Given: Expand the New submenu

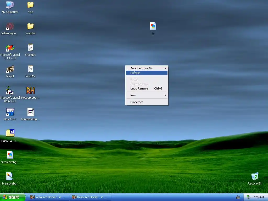Looking at the screenshot, I should tap(147, 95).
